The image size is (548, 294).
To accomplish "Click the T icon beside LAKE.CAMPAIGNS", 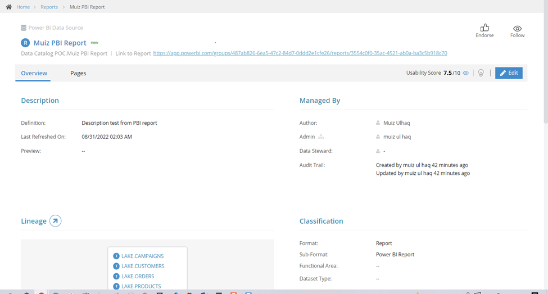I will pos(116,256).
